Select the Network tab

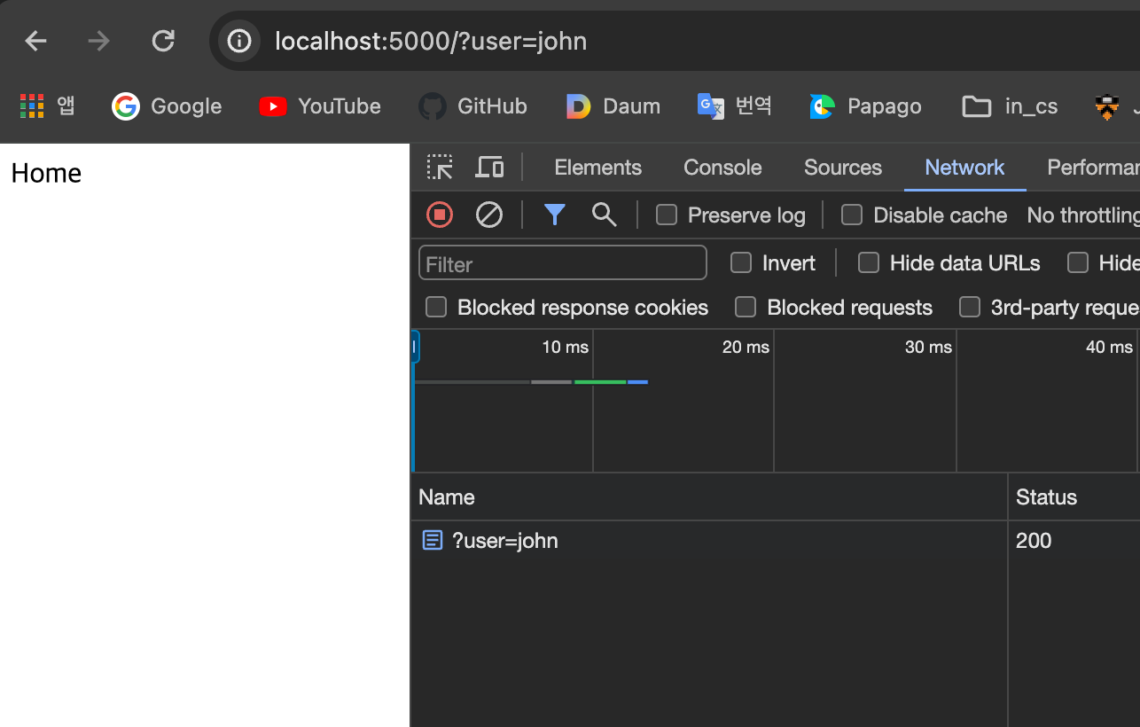click(964, 168)
